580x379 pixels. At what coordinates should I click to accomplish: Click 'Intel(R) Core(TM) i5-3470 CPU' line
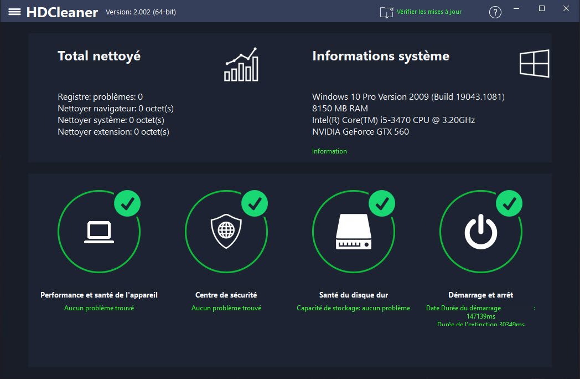click(393, 120)
